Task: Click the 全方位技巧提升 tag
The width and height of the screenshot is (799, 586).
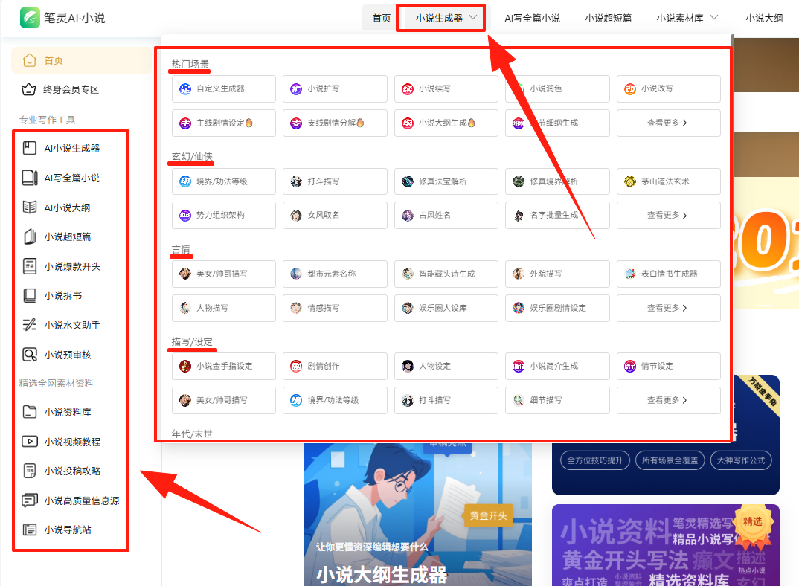Action: point(595,460)
